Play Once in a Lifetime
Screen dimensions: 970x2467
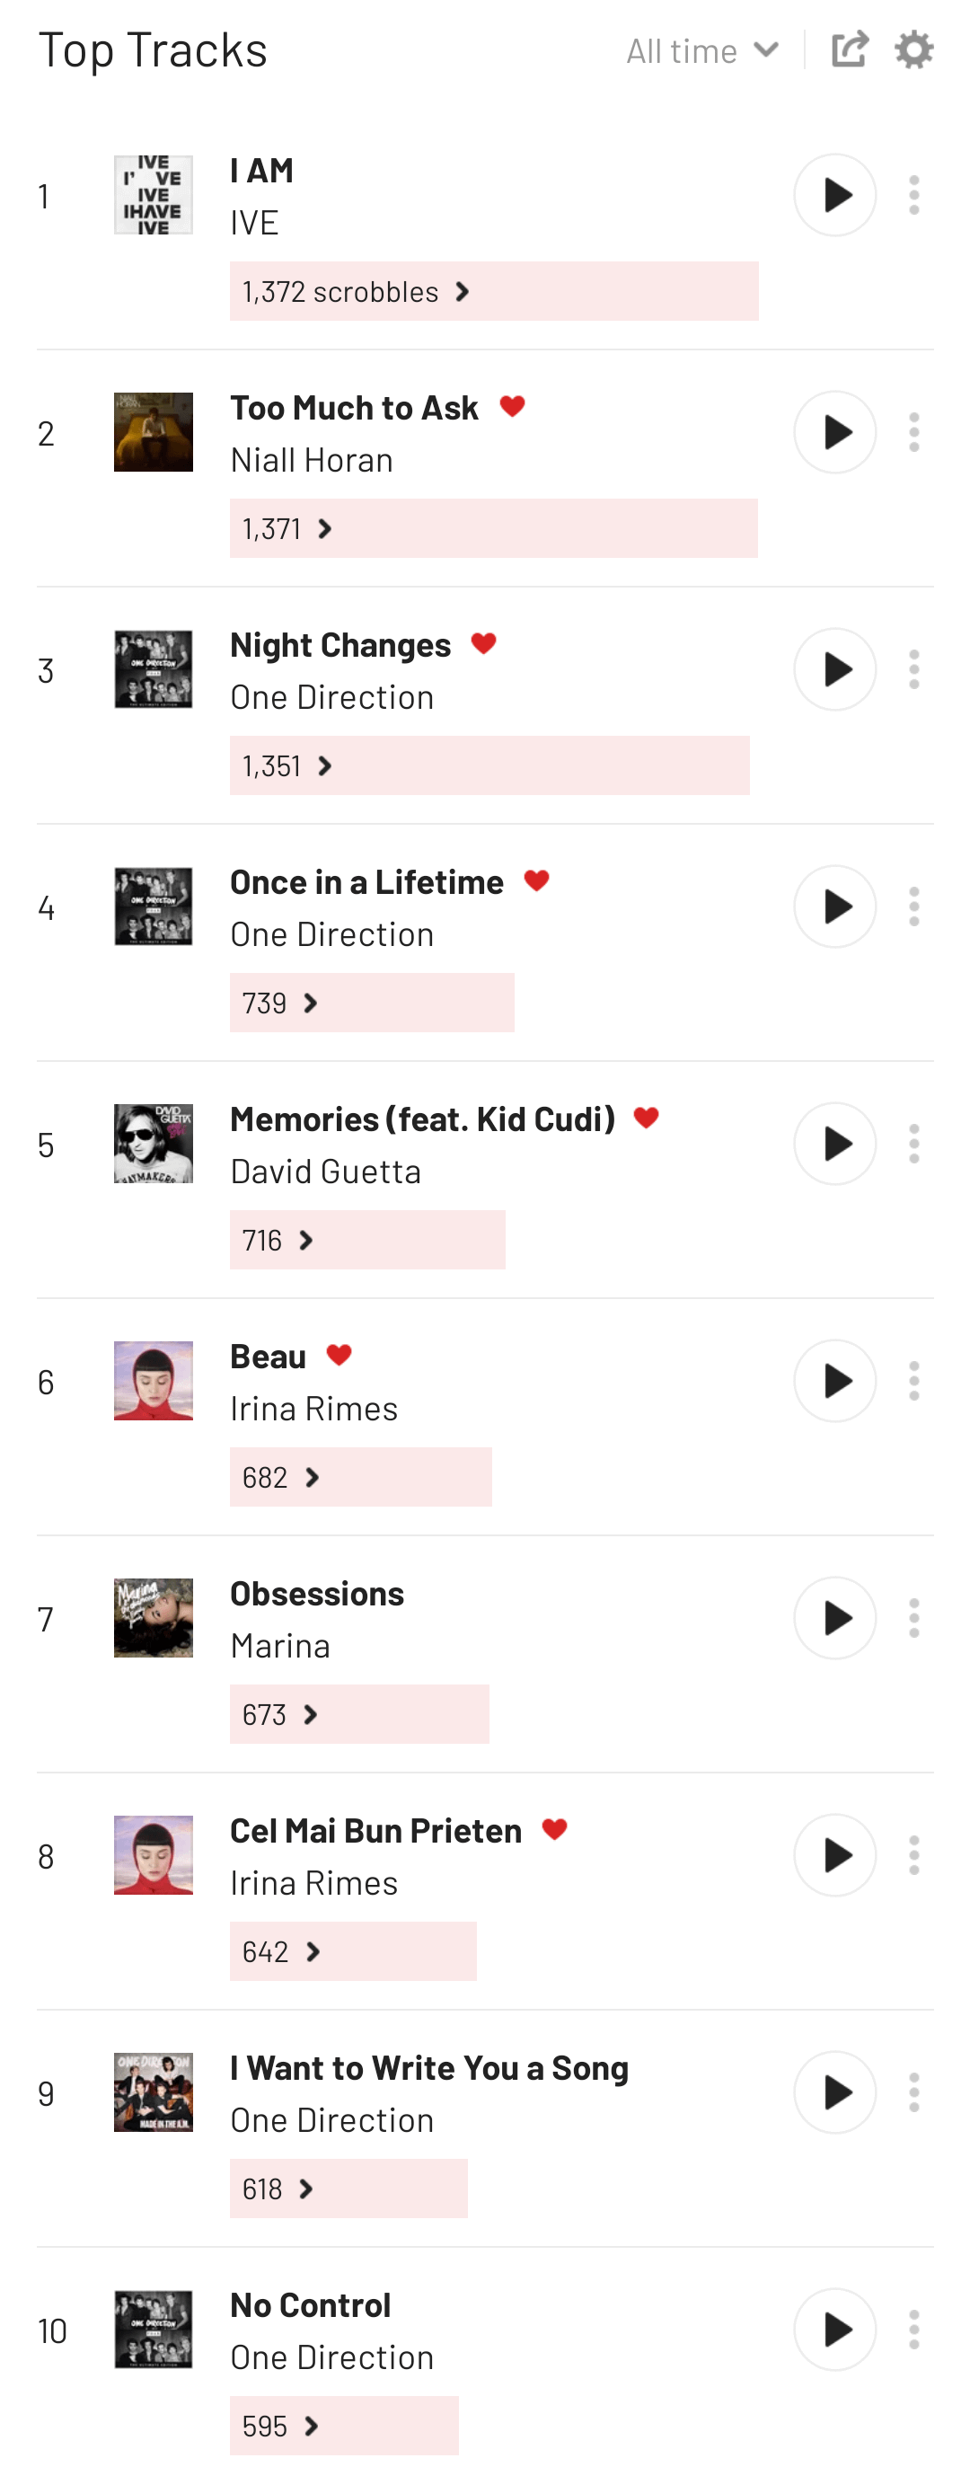(834, 906)
